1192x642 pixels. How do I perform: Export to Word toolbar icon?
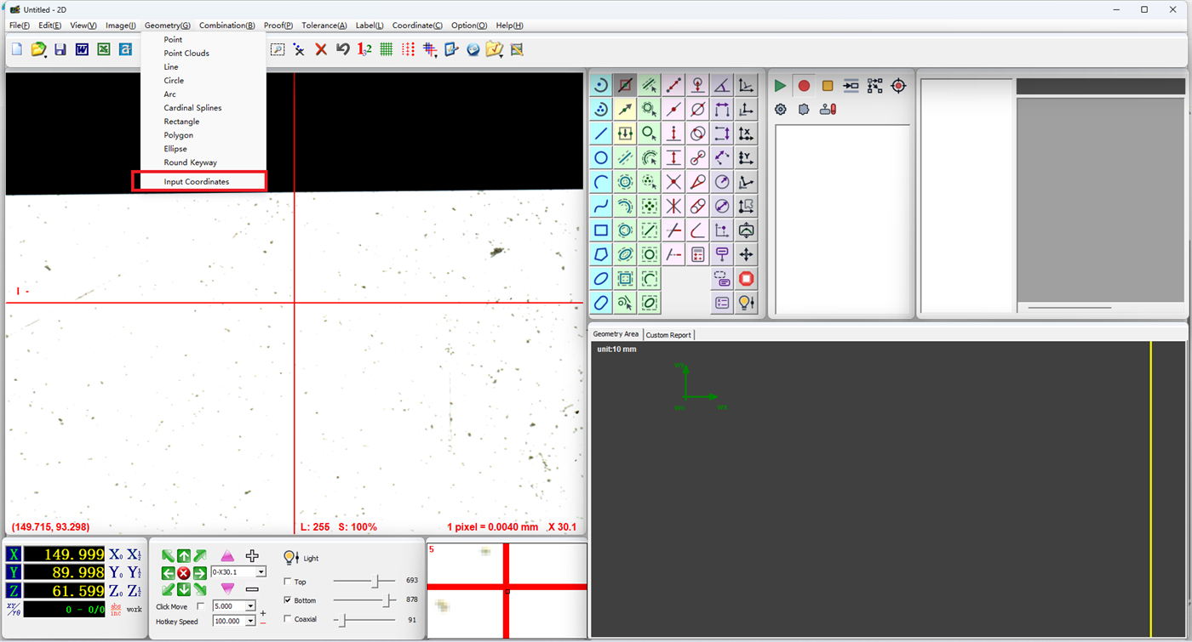point(82,49)
